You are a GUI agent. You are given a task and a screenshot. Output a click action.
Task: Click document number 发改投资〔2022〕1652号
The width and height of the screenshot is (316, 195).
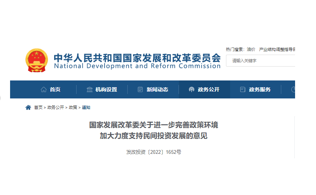(x=154, y=152)
